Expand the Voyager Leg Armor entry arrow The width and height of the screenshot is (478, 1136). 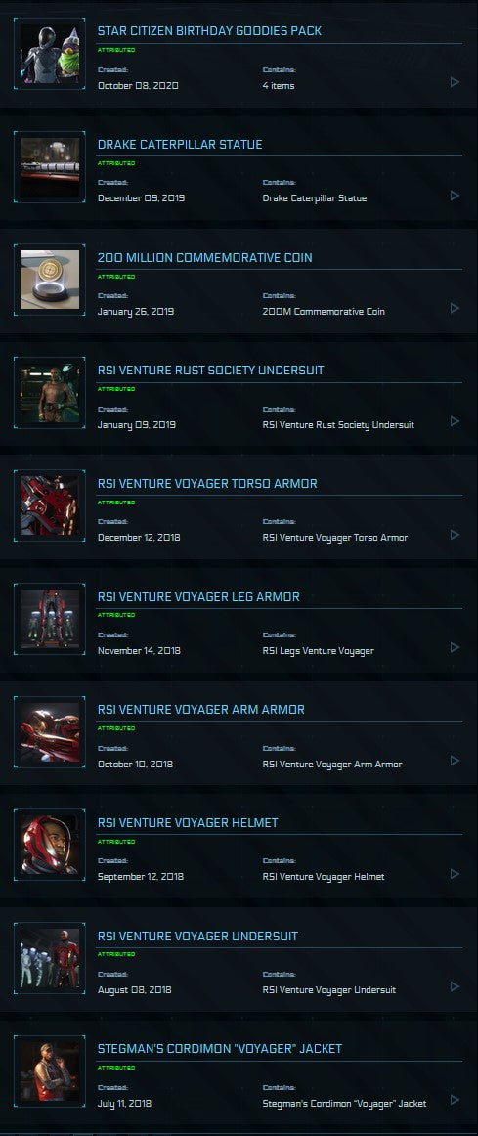pyautogui.click(x=455, y=647)
